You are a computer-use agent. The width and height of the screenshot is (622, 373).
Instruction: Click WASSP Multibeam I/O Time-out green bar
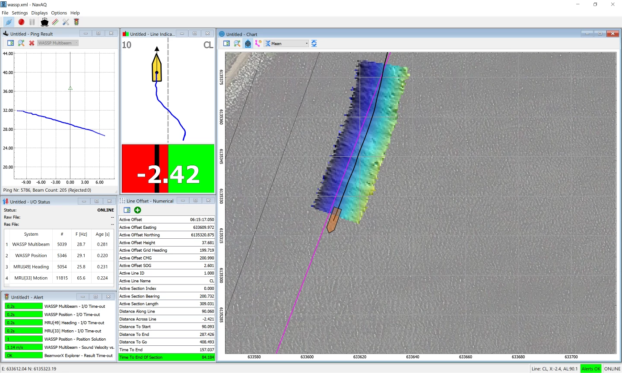tap(24, 306)
